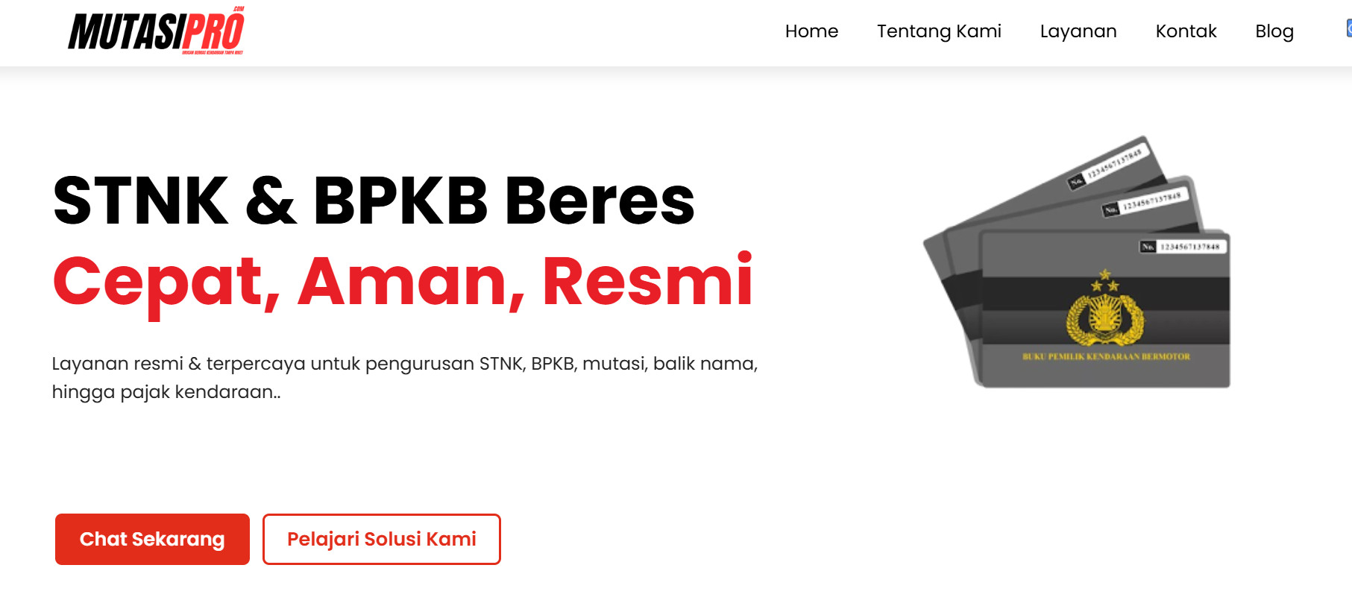Screen dimensions: 1352x606
Task: Open the Home menu item
Action: (x=811, y=31)
